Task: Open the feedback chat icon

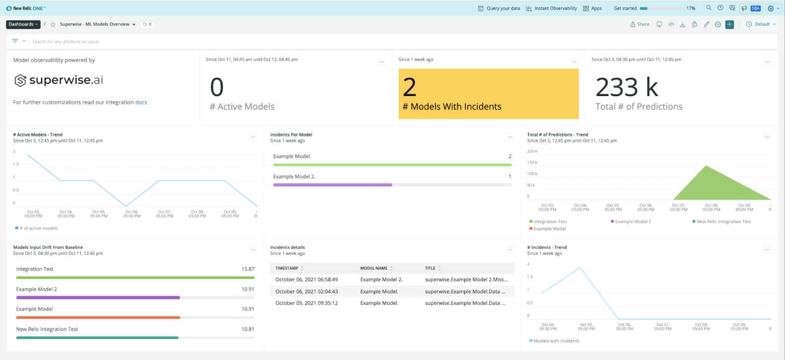Action: [732, 8]
